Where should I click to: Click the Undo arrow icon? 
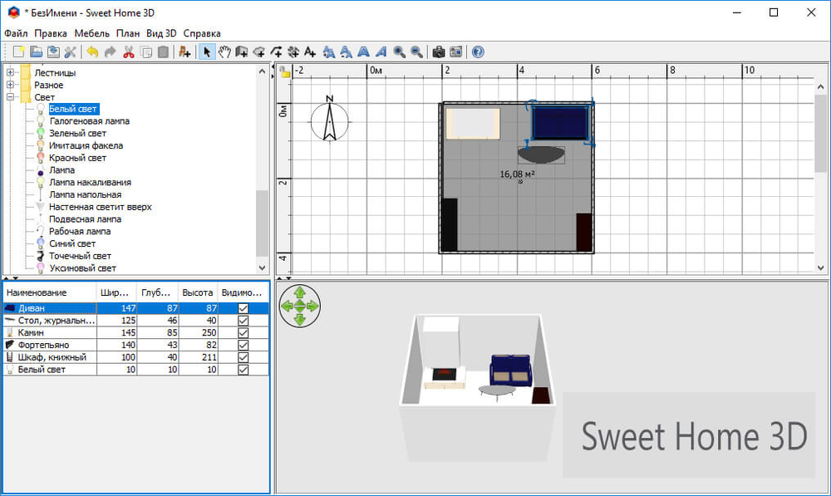[91, 52]
